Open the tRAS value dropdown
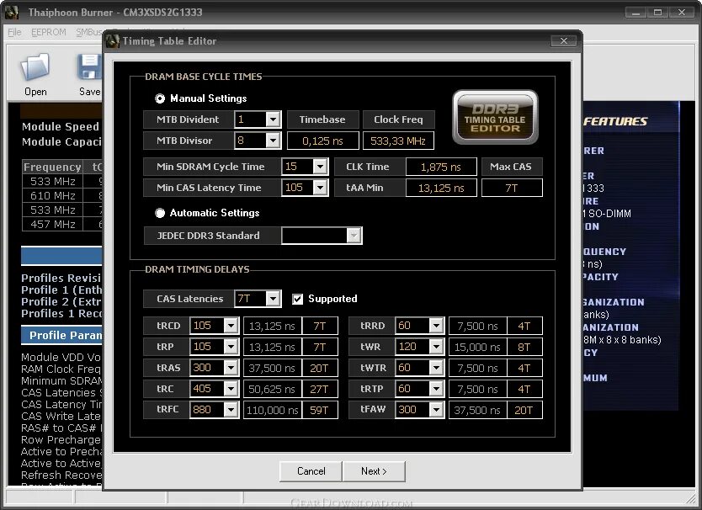The width and height of the screenshot is (702, 510). pyautogui.click(x=231, y=368)
